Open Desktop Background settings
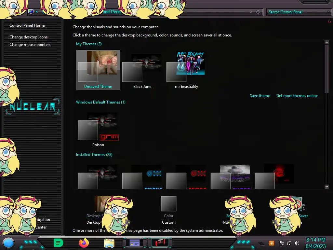This screenshot has height=250, width=333. [100, 204]
